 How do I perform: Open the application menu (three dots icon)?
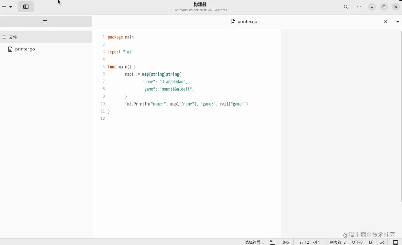[359, 6]
